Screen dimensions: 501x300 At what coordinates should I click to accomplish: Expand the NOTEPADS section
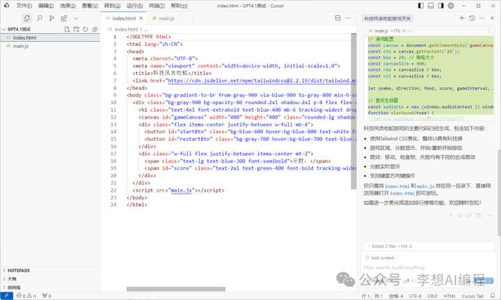(x=50, y=270)
